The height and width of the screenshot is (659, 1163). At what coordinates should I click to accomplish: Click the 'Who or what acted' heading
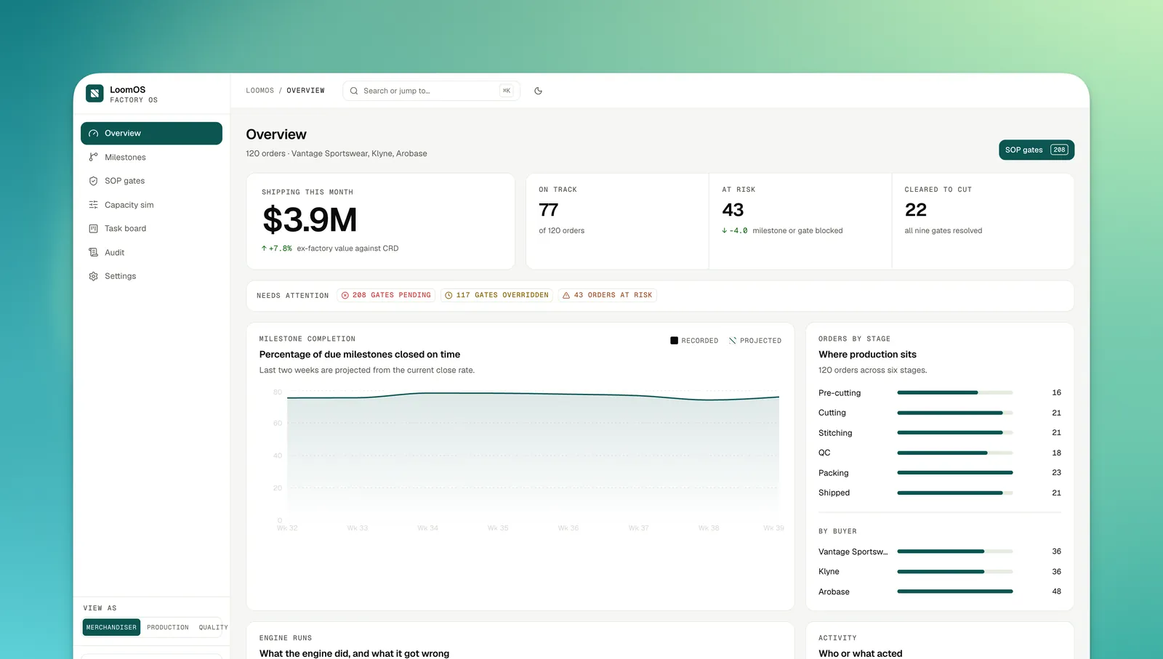click(861, 653)
